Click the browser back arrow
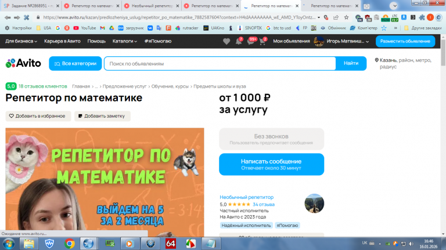 coord(8,17)
